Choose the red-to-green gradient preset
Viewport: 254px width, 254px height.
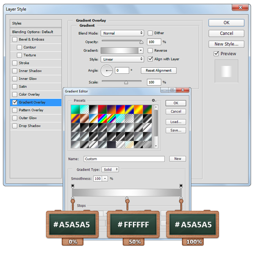[x=102, y=109]
